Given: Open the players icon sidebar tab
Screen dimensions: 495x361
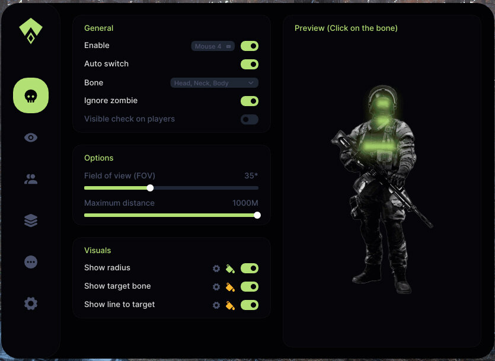Looking at the screenshot, I should [x=31, y=179].
